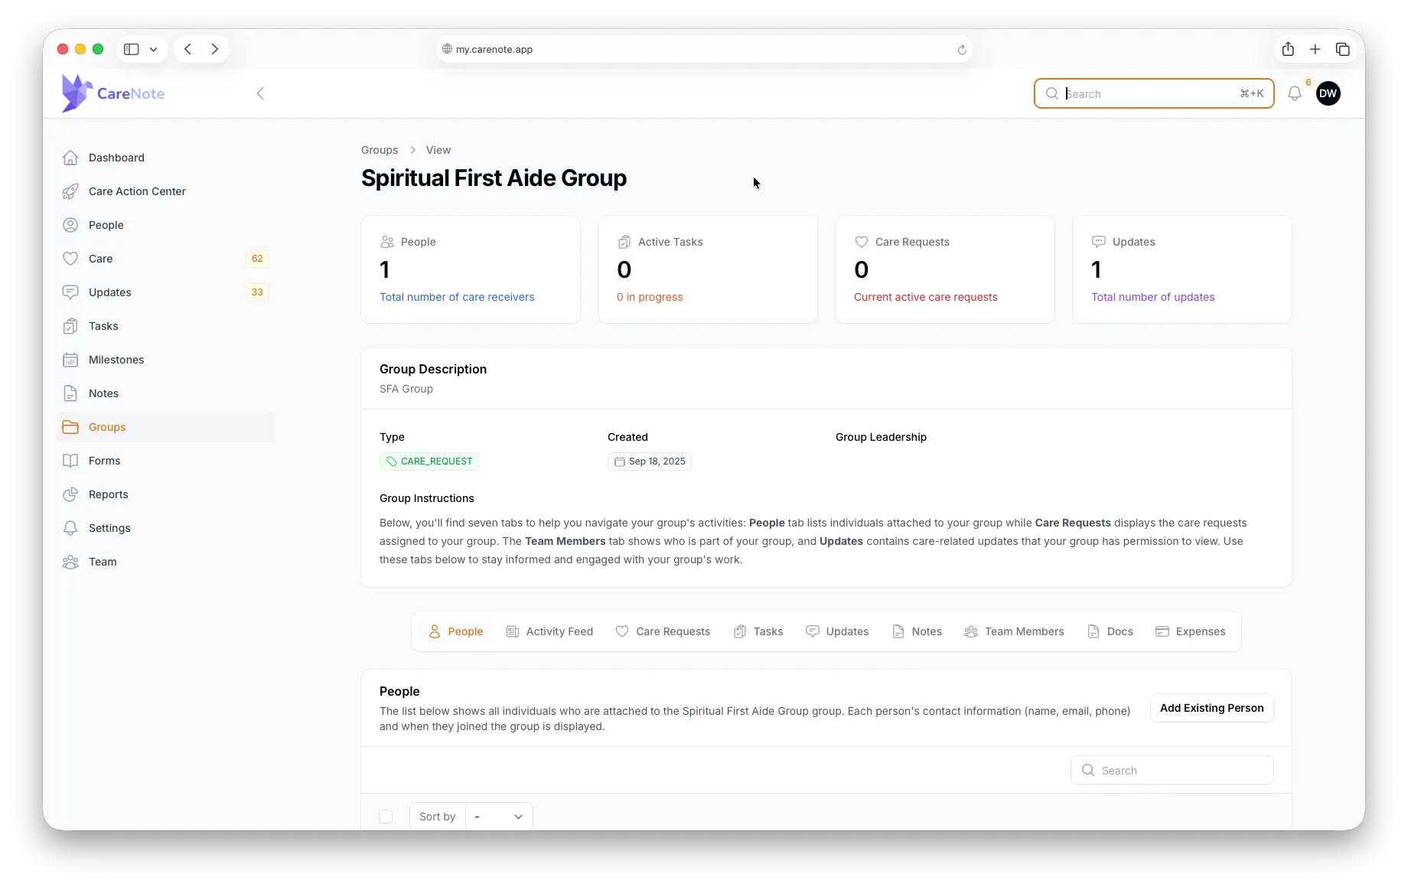1408x887 pixels.
Task: Toggle the sidebar collapse chevron next to CareNote
Action: pos(260,93)
